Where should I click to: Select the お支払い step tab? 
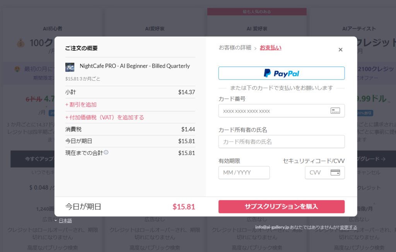[270, 48]
